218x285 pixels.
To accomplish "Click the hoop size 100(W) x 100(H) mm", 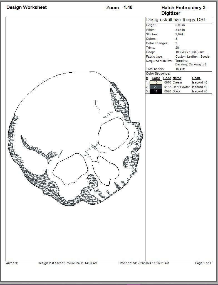I will (190, 52).
